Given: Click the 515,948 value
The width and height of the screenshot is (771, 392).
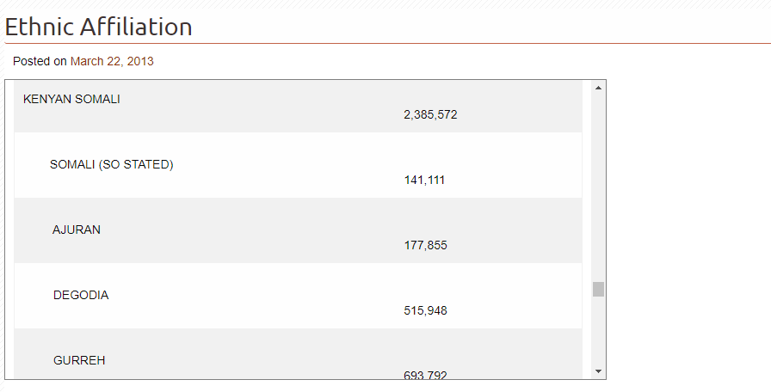Looking at the screenshot, I should tap(425, 310).
